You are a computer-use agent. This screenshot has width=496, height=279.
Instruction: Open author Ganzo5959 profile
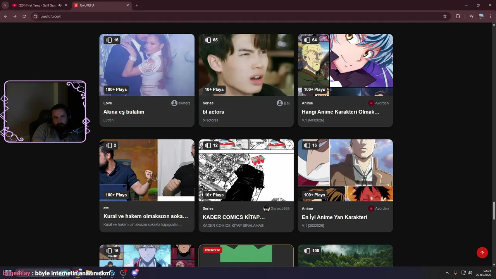(x=276, y=208)
